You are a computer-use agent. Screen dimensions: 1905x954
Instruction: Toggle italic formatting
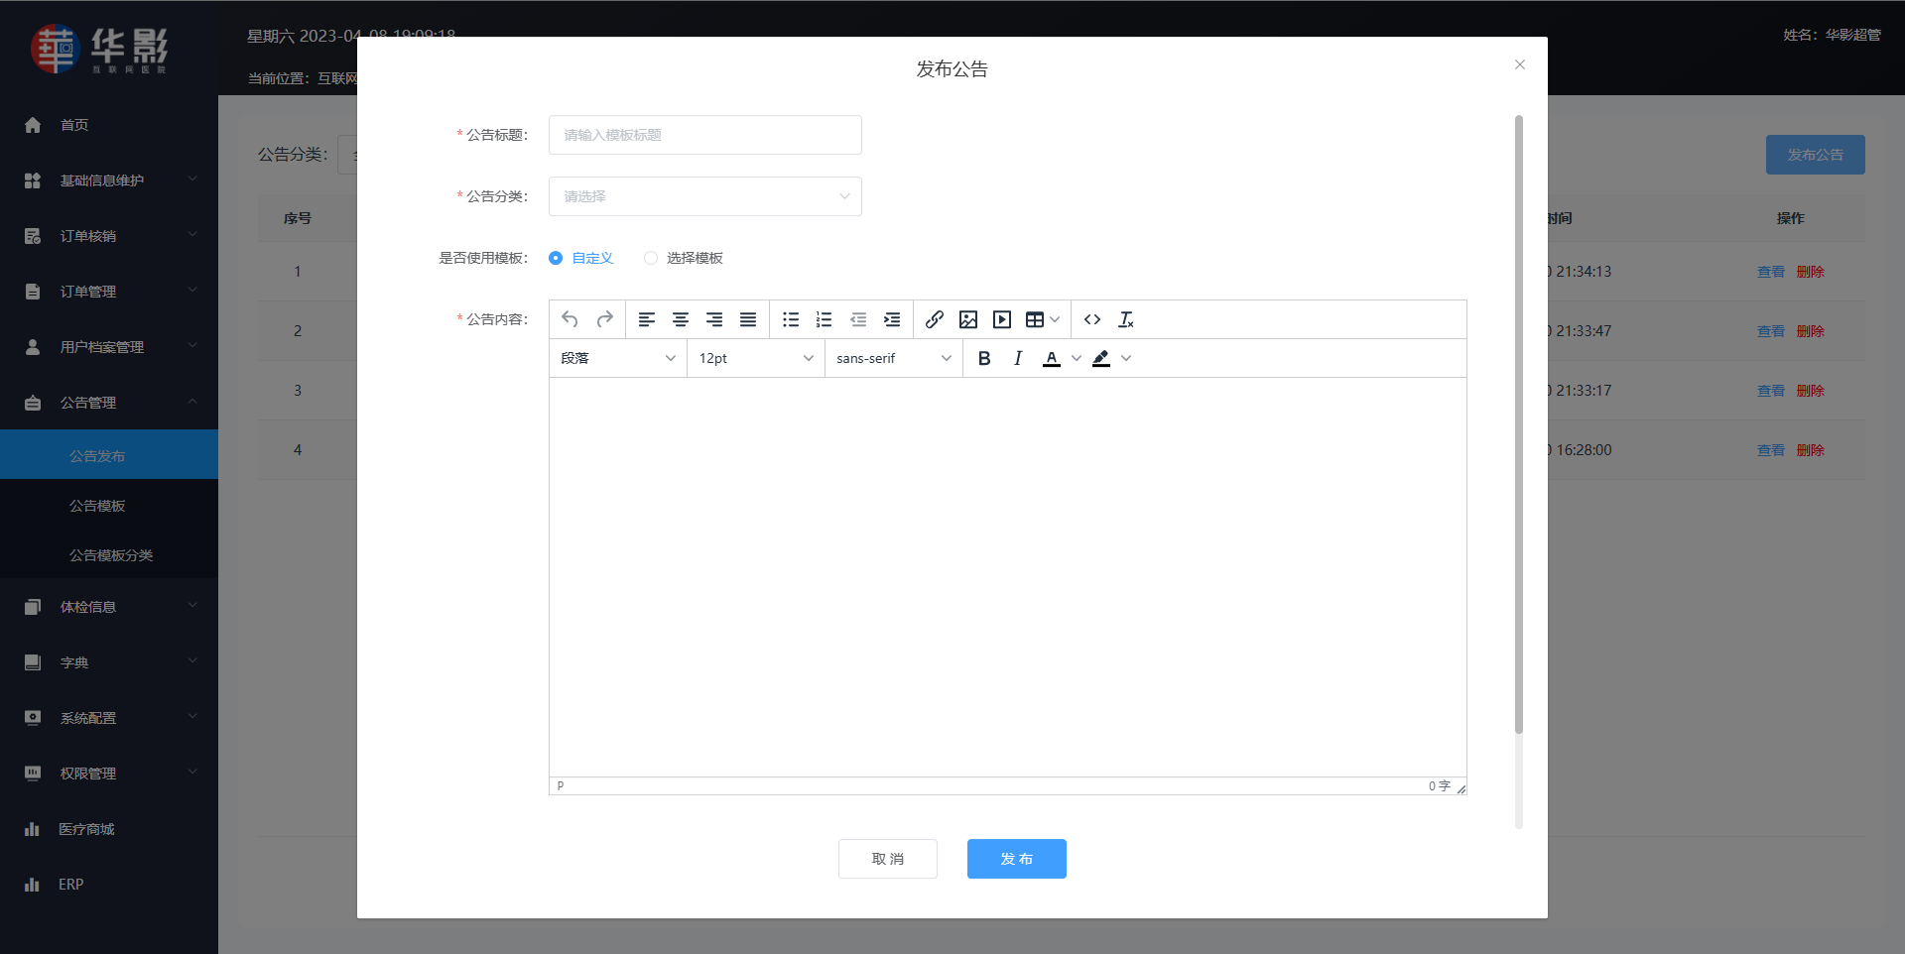(1018, 358)
